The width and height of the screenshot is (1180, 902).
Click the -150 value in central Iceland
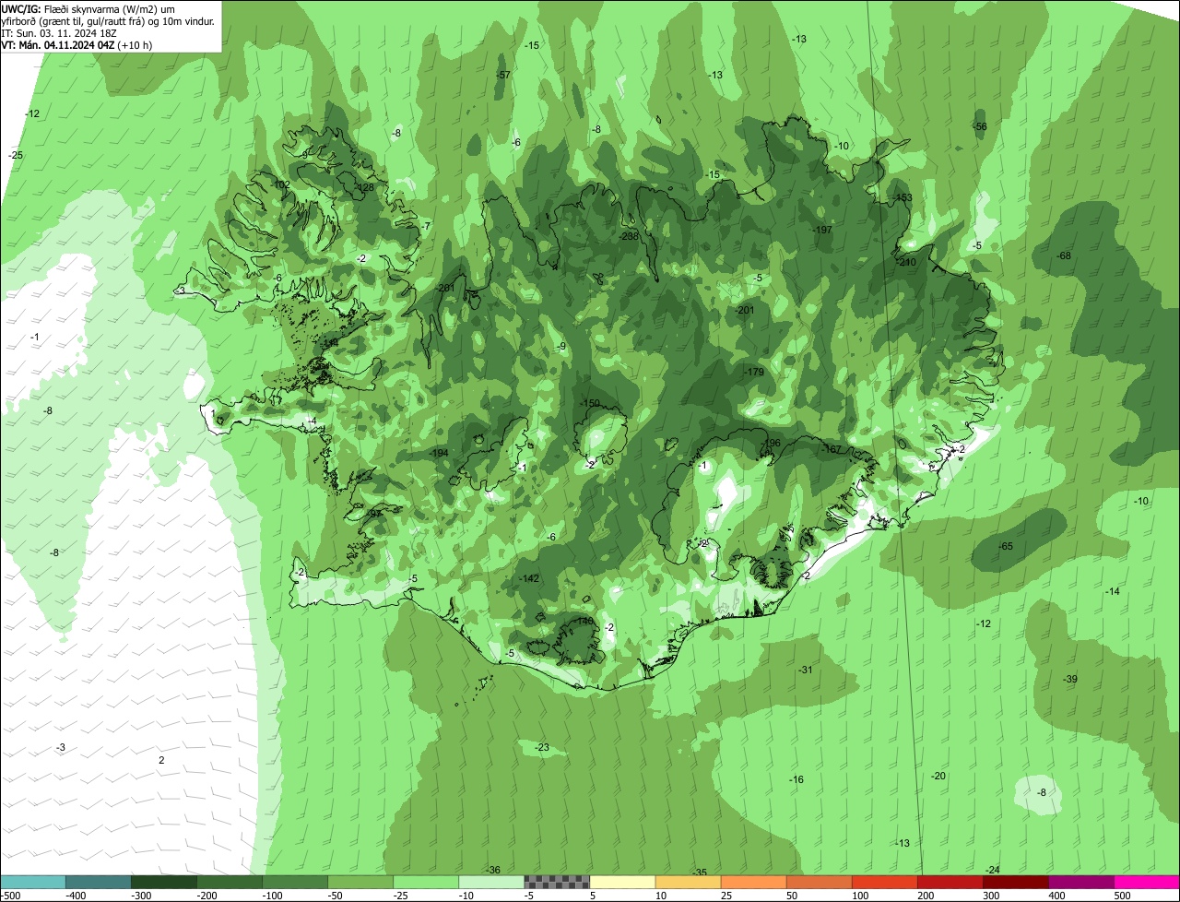click(590, 403)
